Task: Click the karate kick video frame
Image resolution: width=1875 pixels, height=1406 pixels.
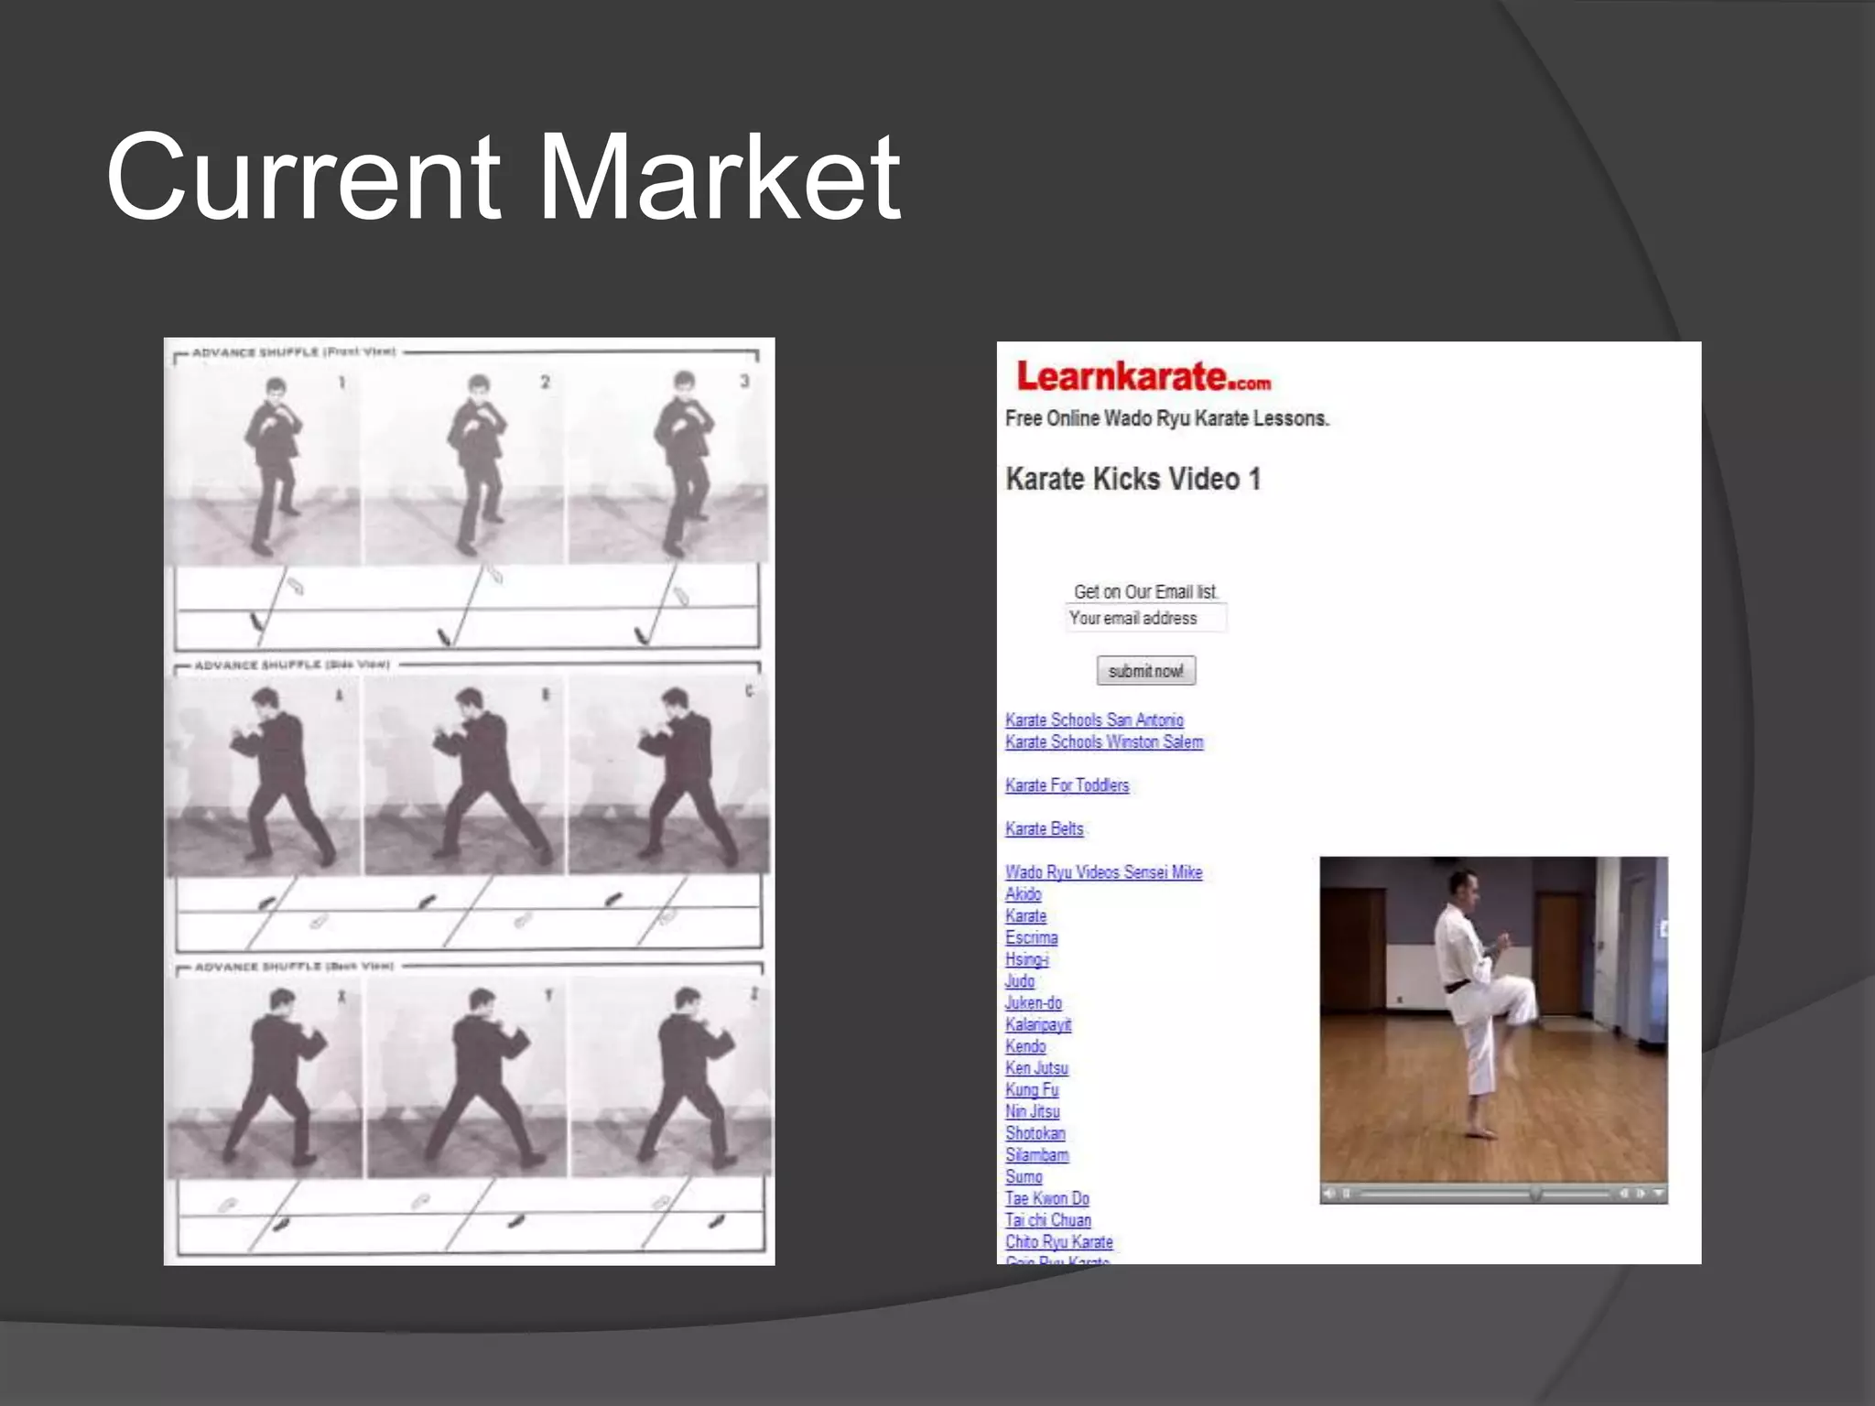Action: pos(1493,1018)
